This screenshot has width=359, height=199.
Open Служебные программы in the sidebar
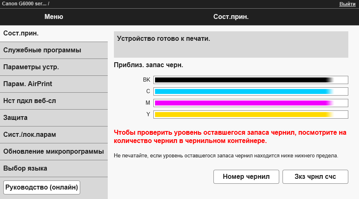[53, 50]
